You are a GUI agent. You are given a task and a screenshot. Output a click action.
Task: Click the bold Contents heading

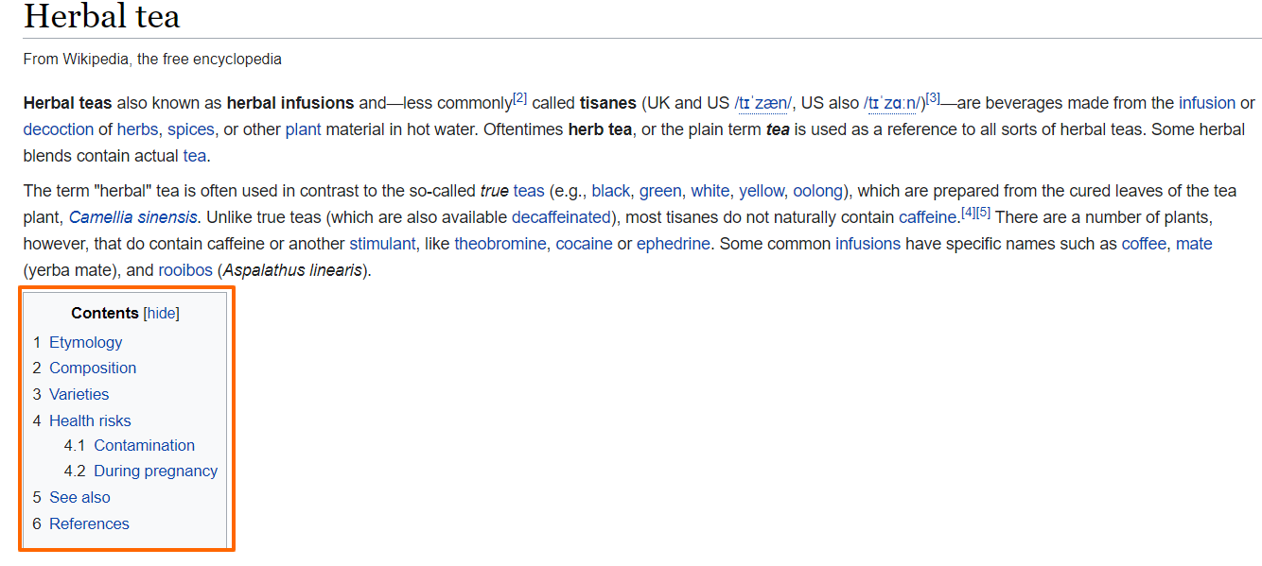pos(105,313)
